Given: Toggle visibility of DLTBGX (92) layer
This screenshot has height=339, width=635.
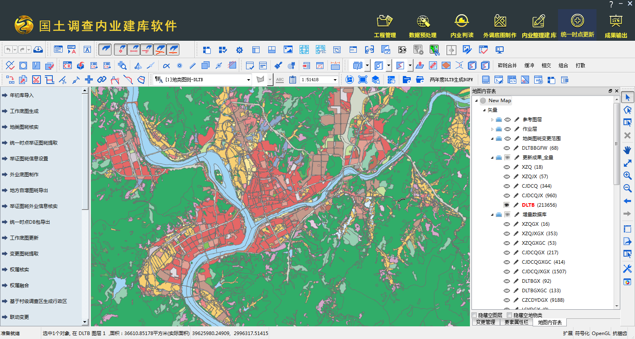Looking at the screenshot, I should pyautogui.click(x=507, y=281).
